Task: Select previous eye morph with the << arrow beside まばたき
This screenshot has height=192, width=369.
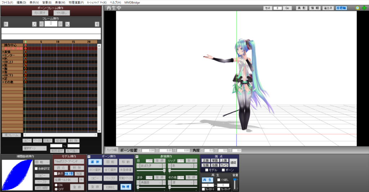Action: pos(138,166)
